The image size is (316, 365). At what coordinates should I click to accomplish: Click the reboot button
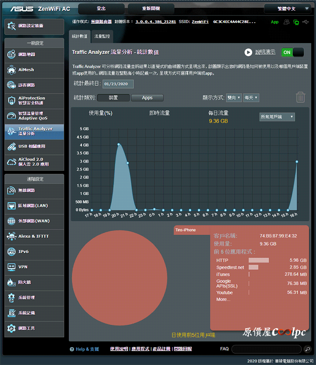point(151,9)
